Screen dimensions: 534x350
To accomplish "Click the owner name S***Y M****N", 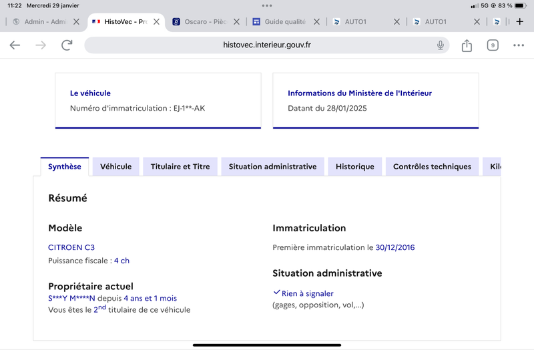I will pyautogui.click(x=71, y=298).
